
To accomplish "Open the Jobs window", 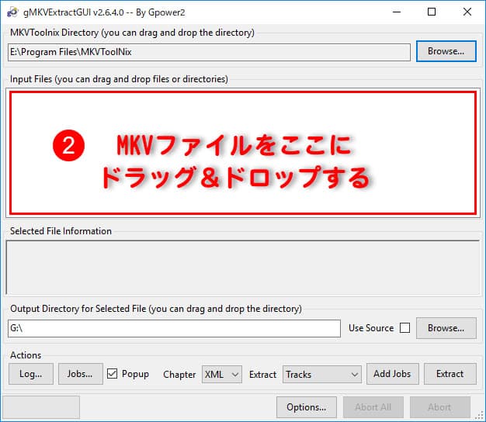I will coord(80,374).
